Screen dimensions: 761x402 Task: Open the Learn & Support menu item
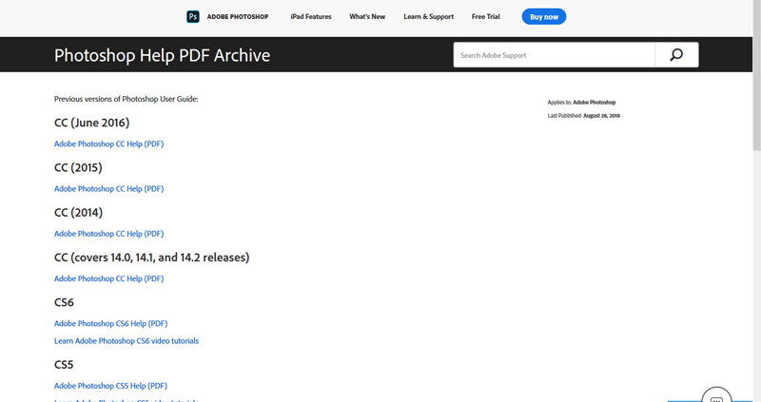pos(429,16)
